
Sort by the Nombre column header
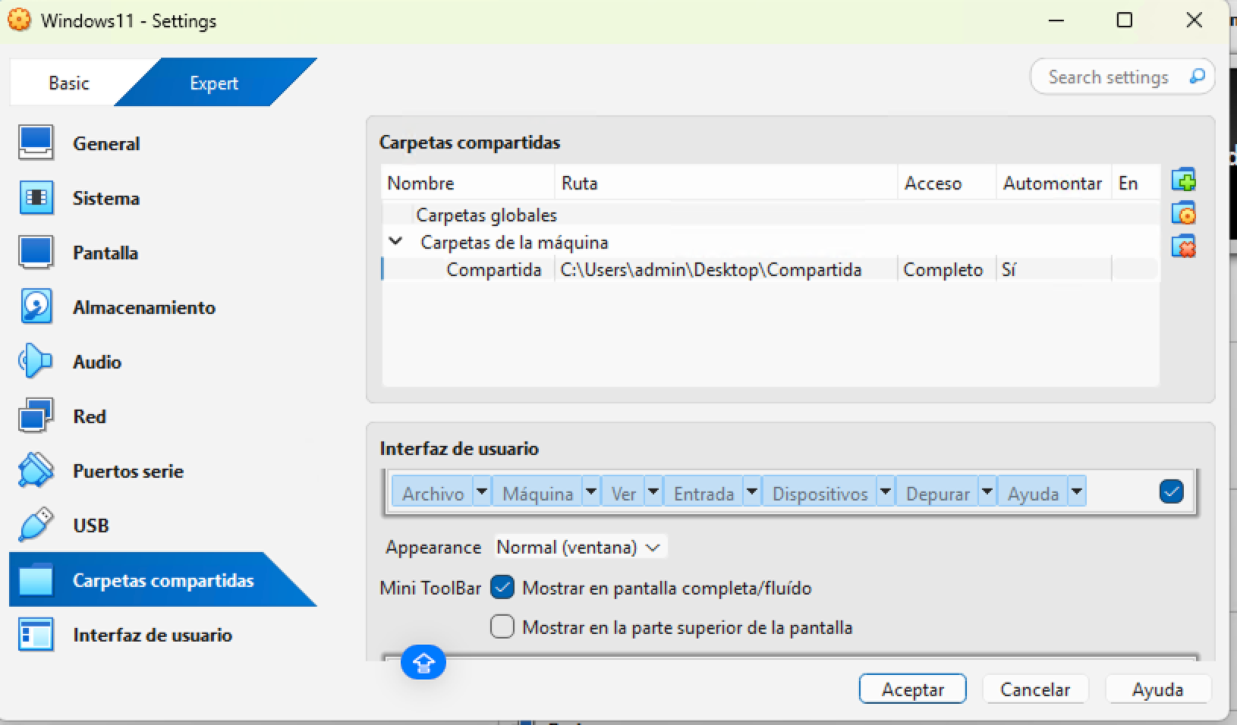[x=467, y=183]
